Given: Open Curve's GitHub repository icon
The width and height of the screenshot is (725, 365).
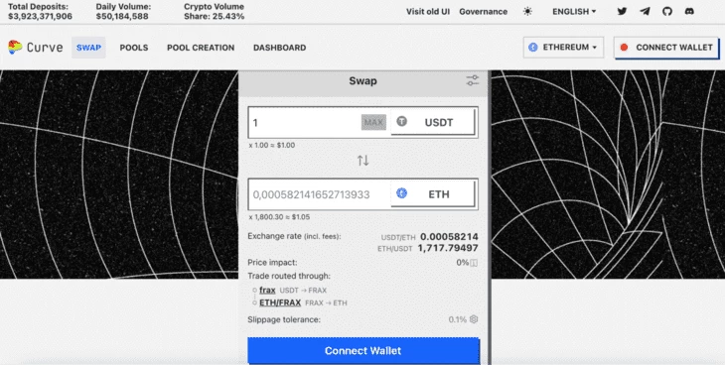Looking at the screenshot, I should (x=666, y=12).
